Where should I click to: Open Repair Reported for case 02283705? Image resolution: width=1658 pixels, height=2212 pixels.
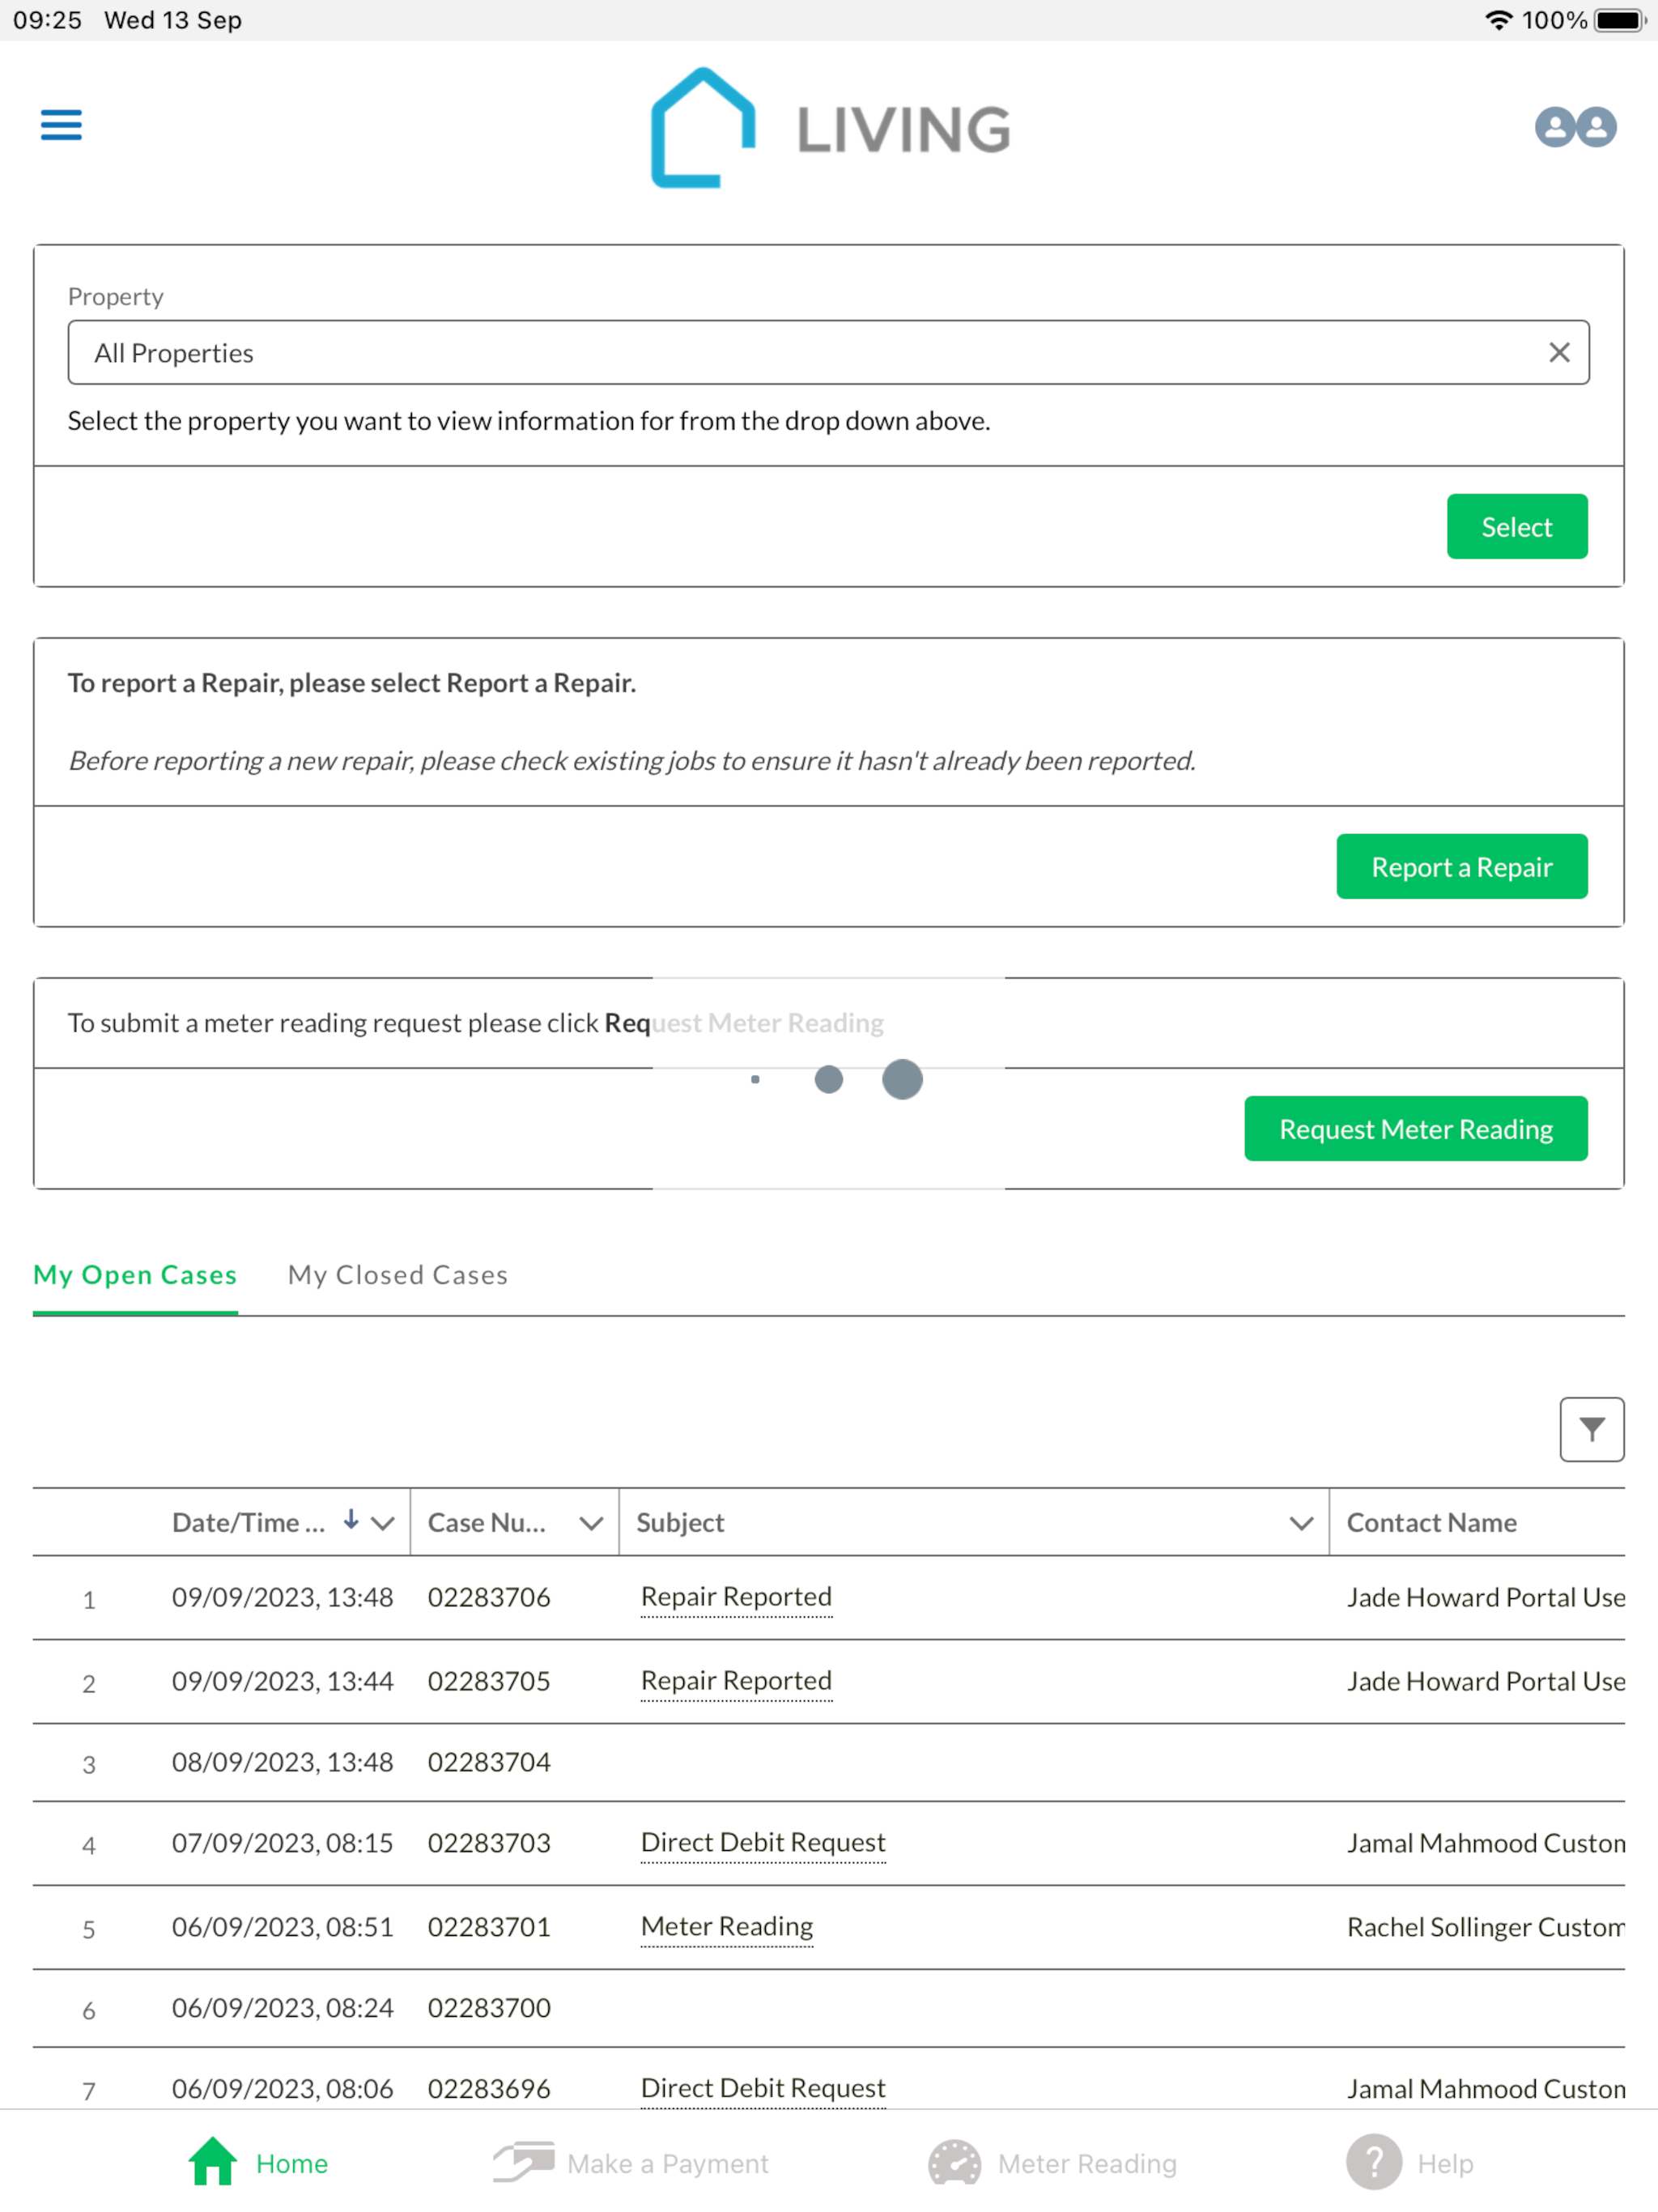736,1680
